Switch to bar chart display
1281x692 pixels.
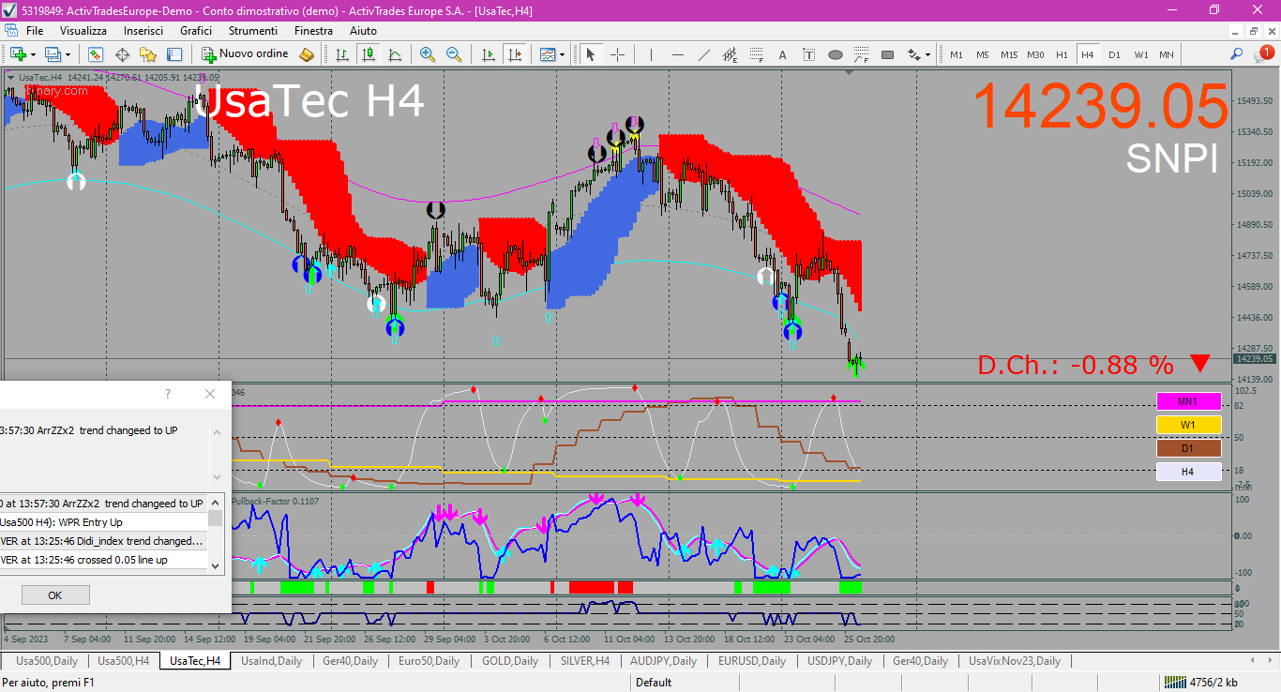tap(342, 54)
